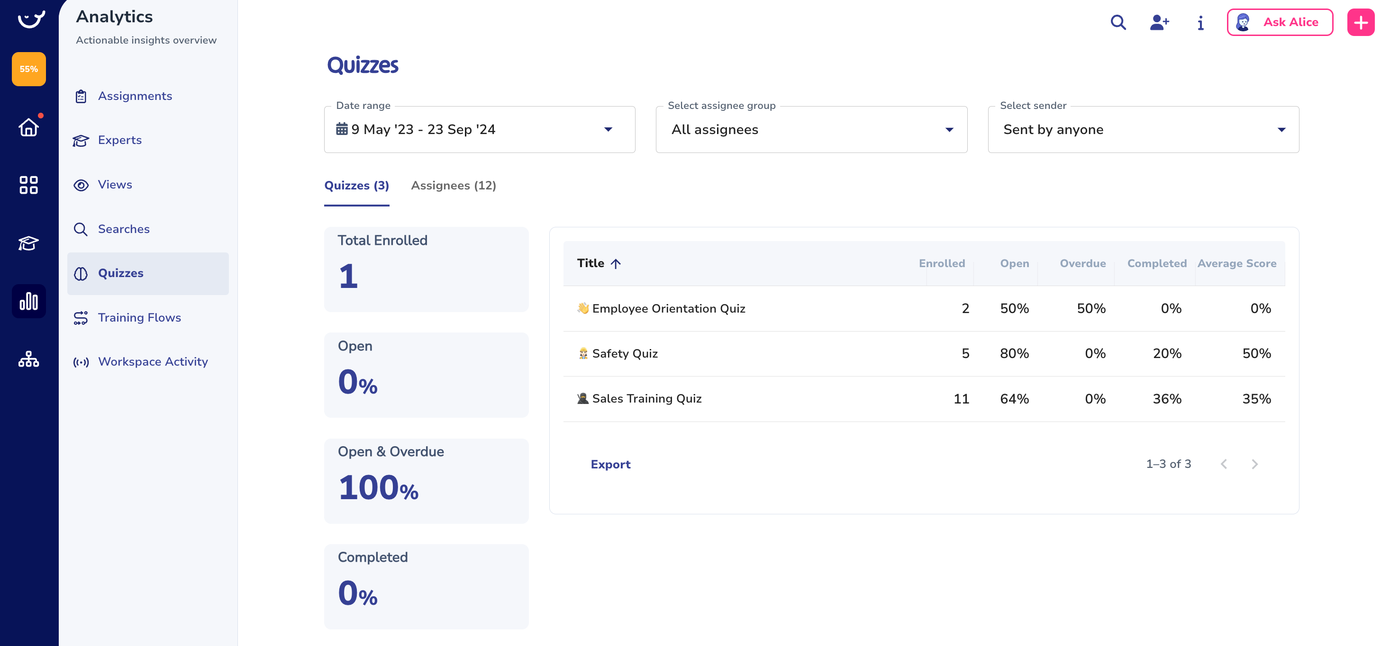1381x646 pixels.
Task: Click the add user icon
Action: point(1159,23)
